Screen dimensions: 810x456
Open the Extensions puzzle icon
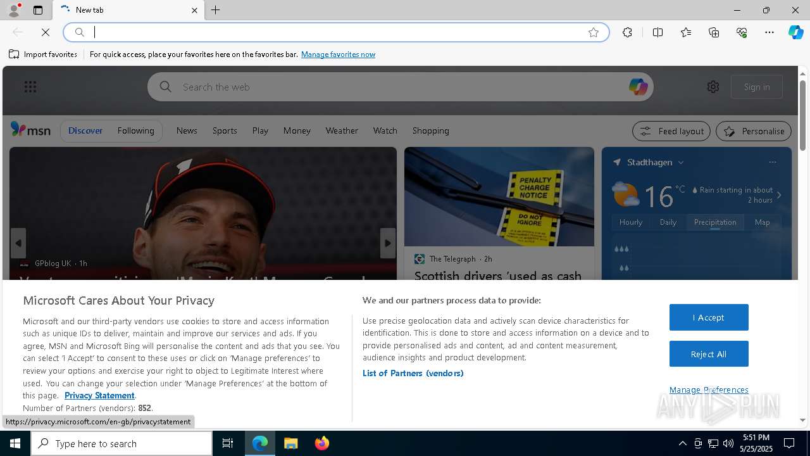pos(627,32)
